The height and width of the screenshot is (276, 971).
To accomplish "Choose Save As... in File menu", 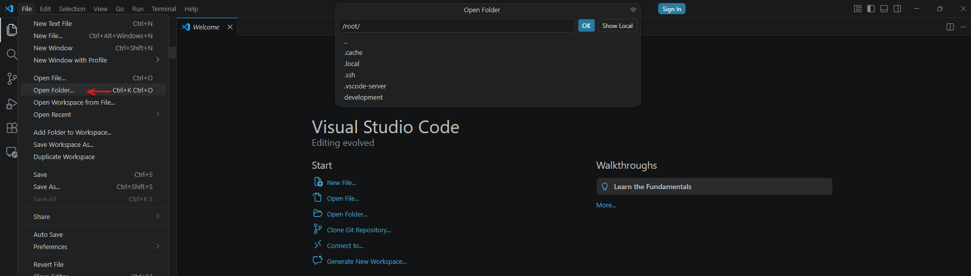I will 93,187.
